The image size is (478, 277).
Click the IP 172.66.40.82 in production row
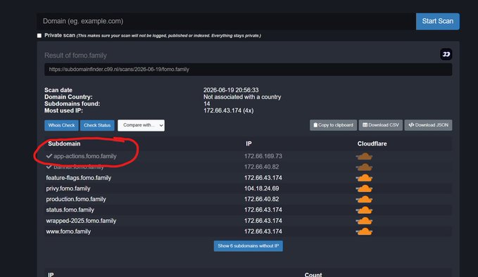coord(262,199)
